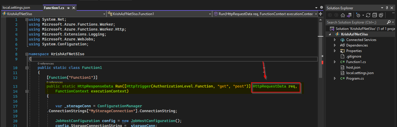Image resolution: width=397 pixels, height=127 pixels.
Task: Close the Function1.cs tab
Action: coord(74,8)
